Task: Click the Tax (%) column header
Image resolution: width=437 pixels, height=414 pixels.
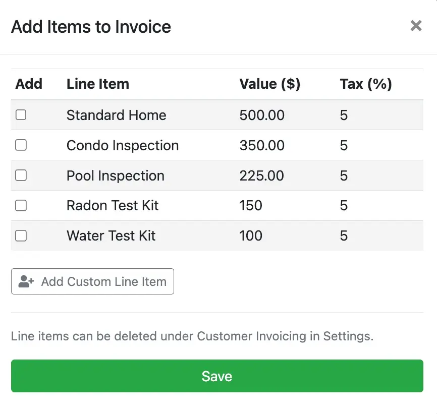Action: click(366, 84)
